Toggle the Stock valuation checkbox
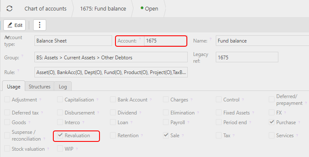 pyautogui.click(x=7, y=149)
